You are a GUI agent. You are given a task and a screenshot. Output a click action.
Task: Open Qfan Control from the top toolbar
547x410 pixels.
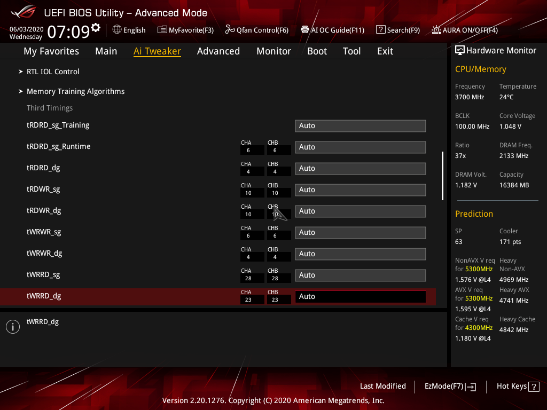click(256, 30)
